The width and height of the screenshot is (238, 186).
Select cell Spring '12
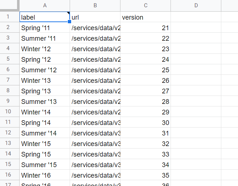click(45, 59)
